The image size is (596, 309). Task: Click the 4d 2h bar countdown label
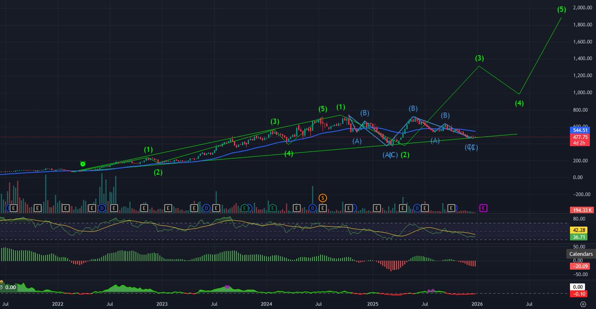[x=580, y=143]
